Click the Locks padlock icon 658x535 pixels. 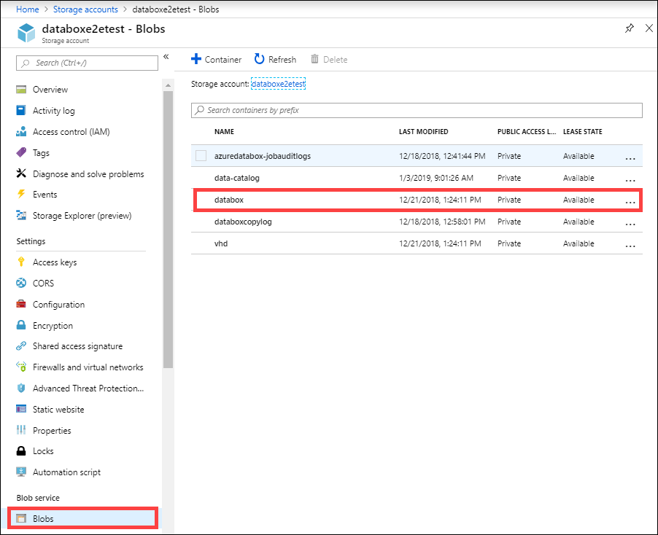click(x=21, y=451)
